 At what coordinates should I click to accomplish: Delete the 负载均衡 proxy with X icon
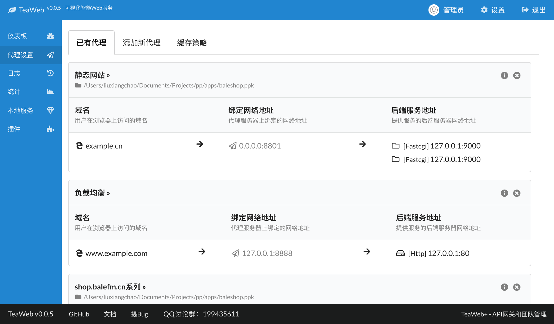tap(517, 193)
